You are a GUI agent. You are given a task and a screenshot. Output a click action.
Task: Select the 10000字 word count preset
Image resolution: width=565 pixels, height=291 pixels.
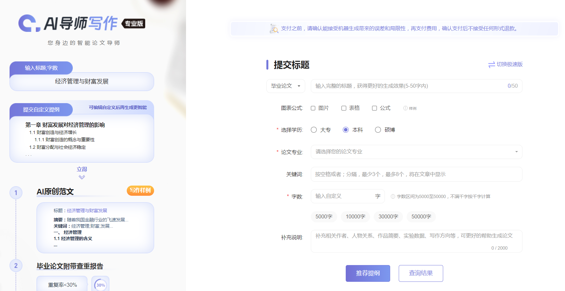(355, 216)
